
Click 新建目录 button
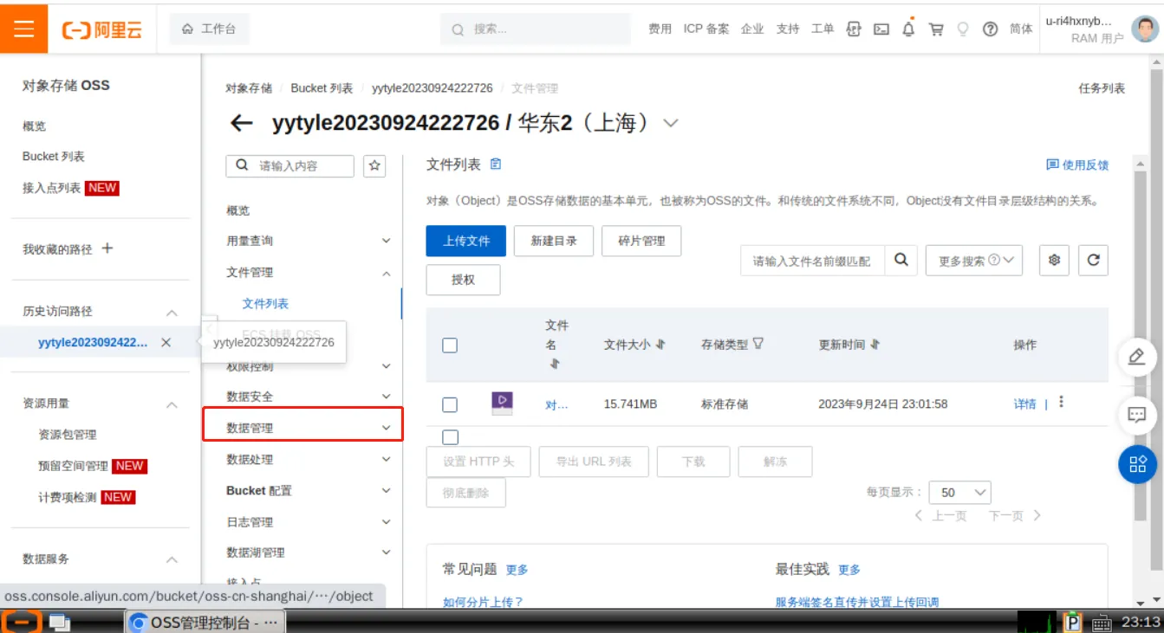point(554,241)
